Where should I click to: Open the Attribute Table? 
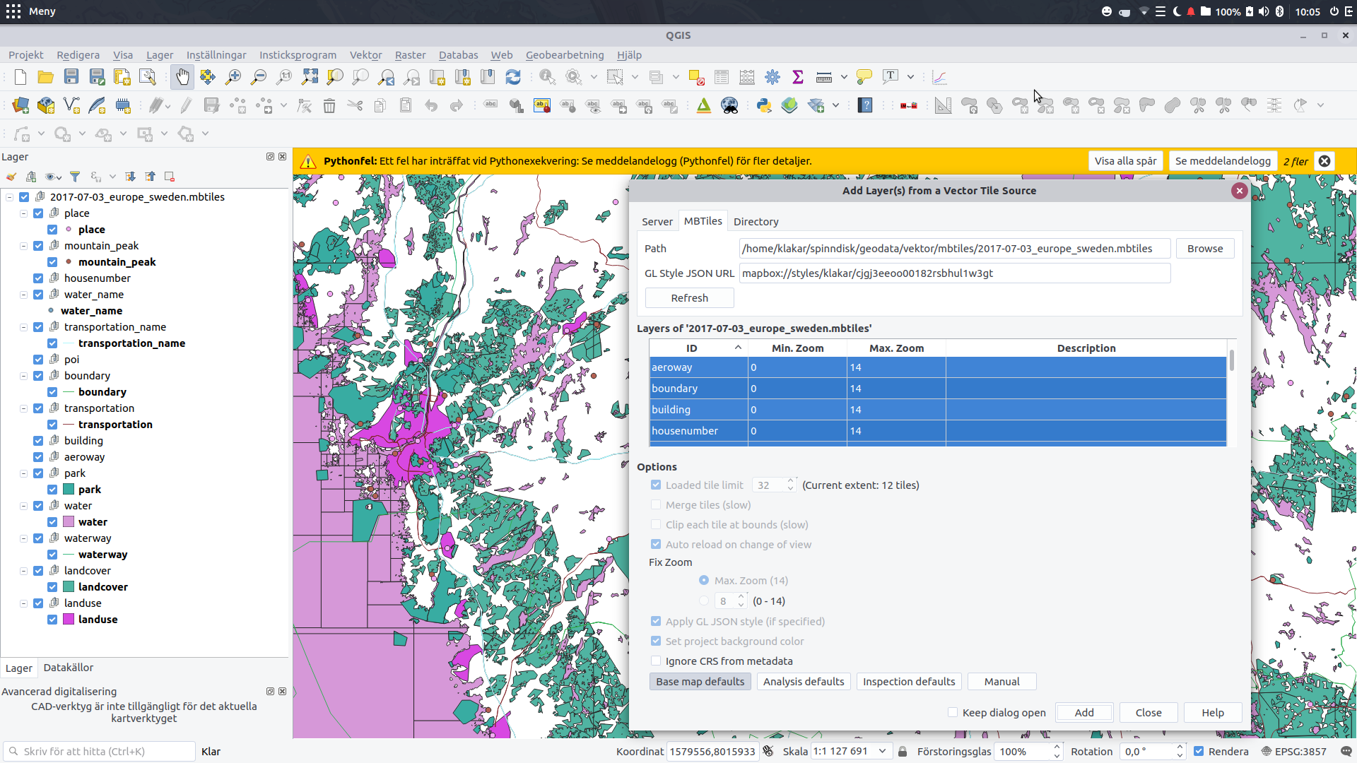pos(721,76)
